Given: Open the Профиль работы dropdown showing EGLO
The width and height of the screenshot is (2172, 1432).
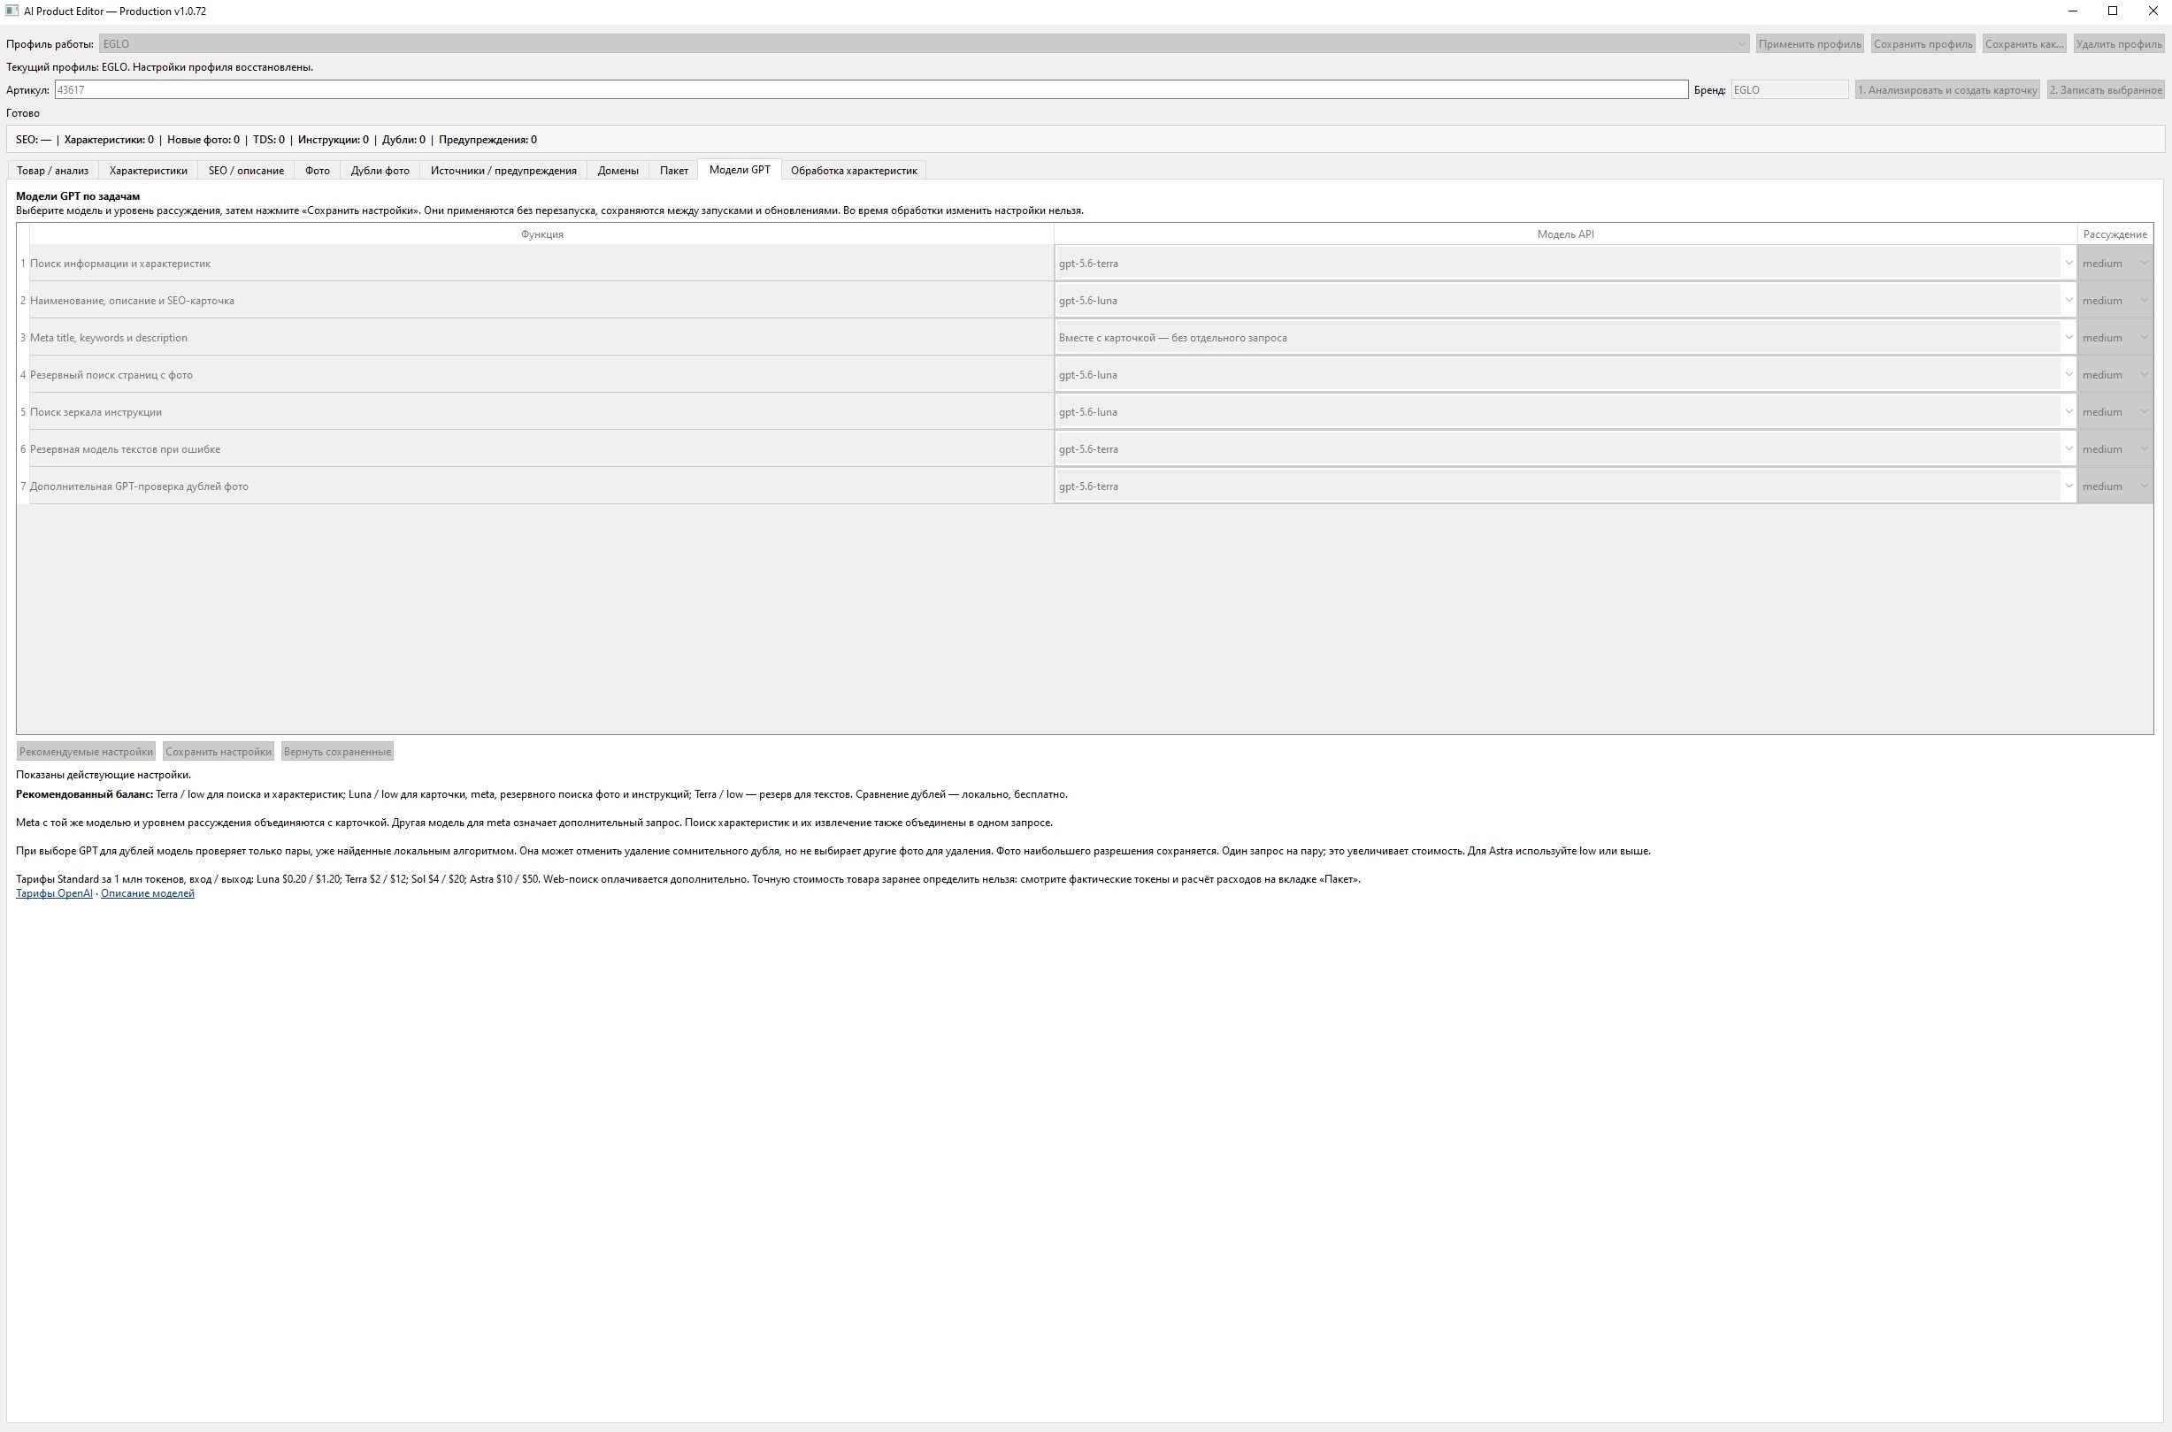Looking at the screenshot, I should [924, 44].
